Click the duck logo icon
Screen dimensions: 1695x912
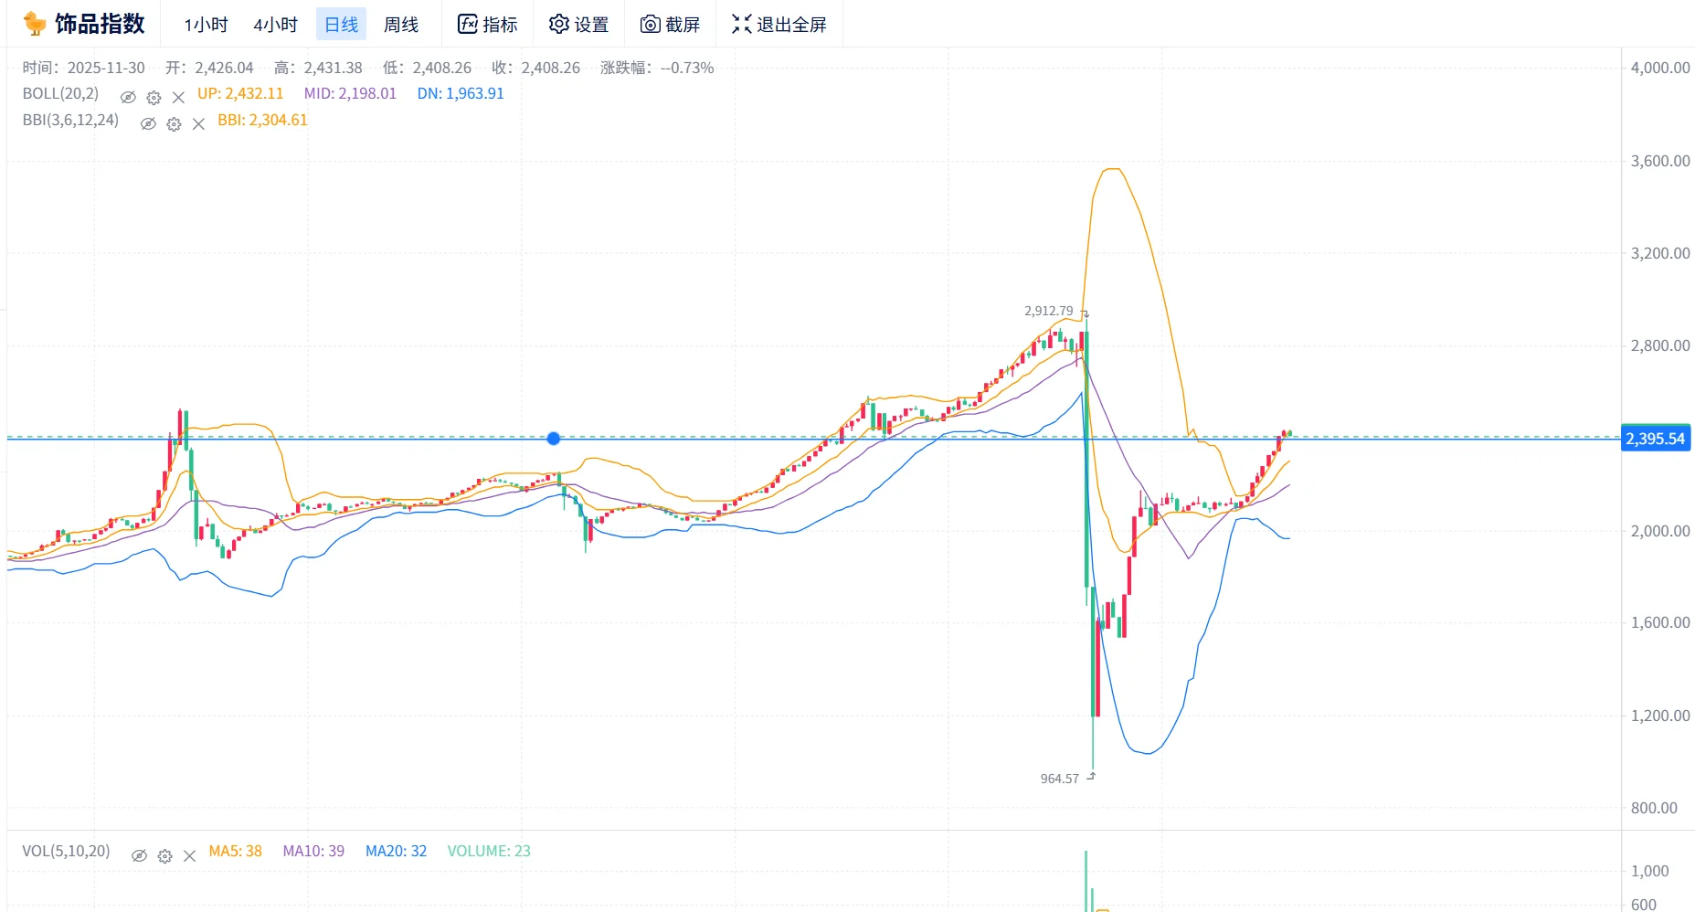tap(34, 24)
